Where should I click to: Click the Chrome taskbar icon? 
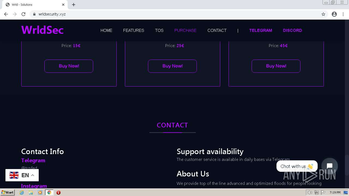click(49, 192)
